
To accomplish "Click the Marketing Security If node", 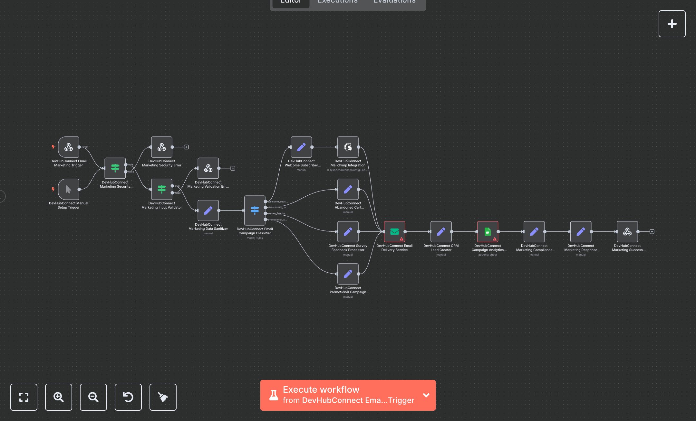I will 115,168.
